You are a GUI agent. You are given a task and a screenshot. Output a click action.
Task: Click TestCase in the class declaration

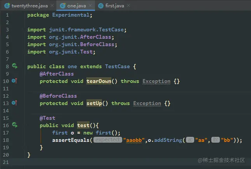[118, 66]
